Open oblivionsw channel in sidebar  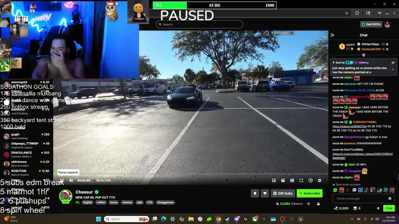point(27,164)
